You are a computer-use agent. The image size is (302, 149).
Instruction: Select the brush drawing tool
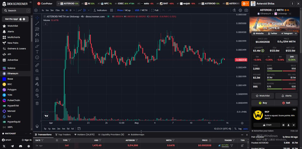click(37, 46)
